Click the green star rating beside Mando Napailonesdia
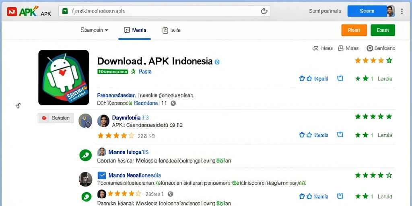The width and height of the screenshot is (412, 206). point(373,175)
